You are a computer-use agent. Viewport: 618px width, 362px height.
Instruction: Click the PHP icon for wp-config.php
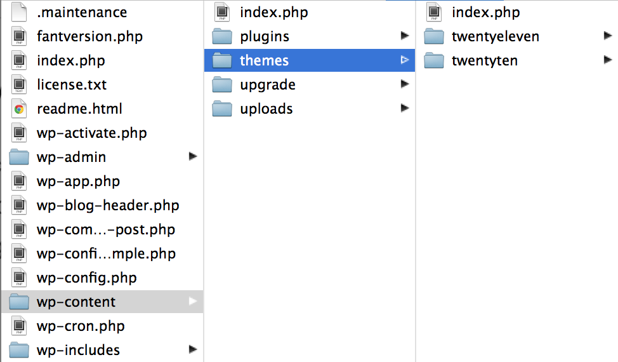click(19, 278)
